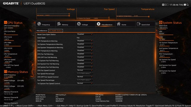
Task: Open 1st System Fan Fail Warning dropdown
Action: point(85,61)
